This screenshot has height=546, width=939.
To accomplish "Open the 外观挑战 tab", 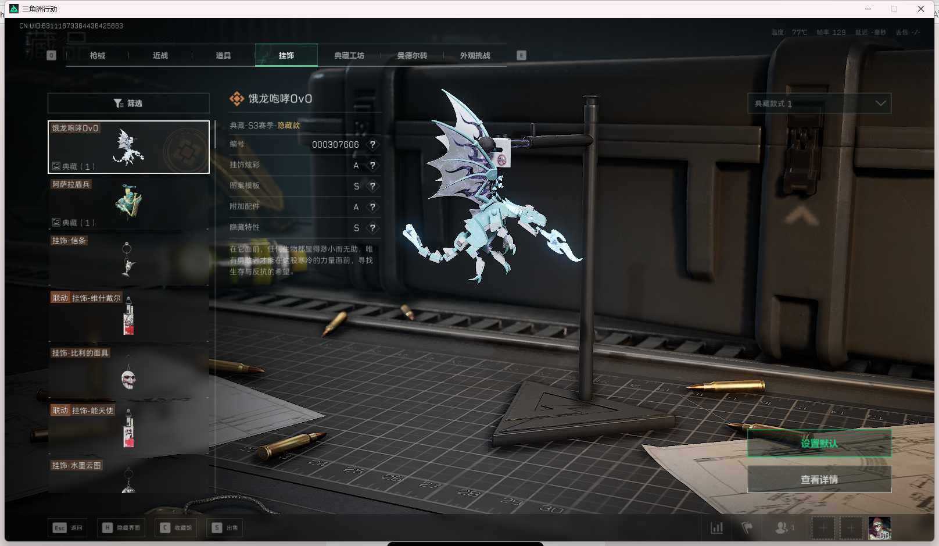I will 475,56.
